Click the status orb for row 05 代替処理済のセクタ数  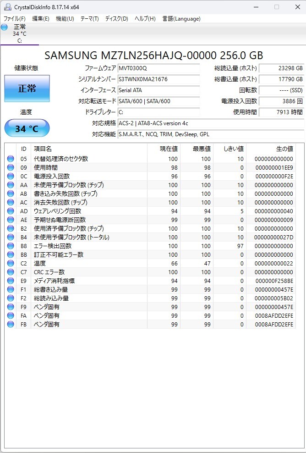coord(11,159)
